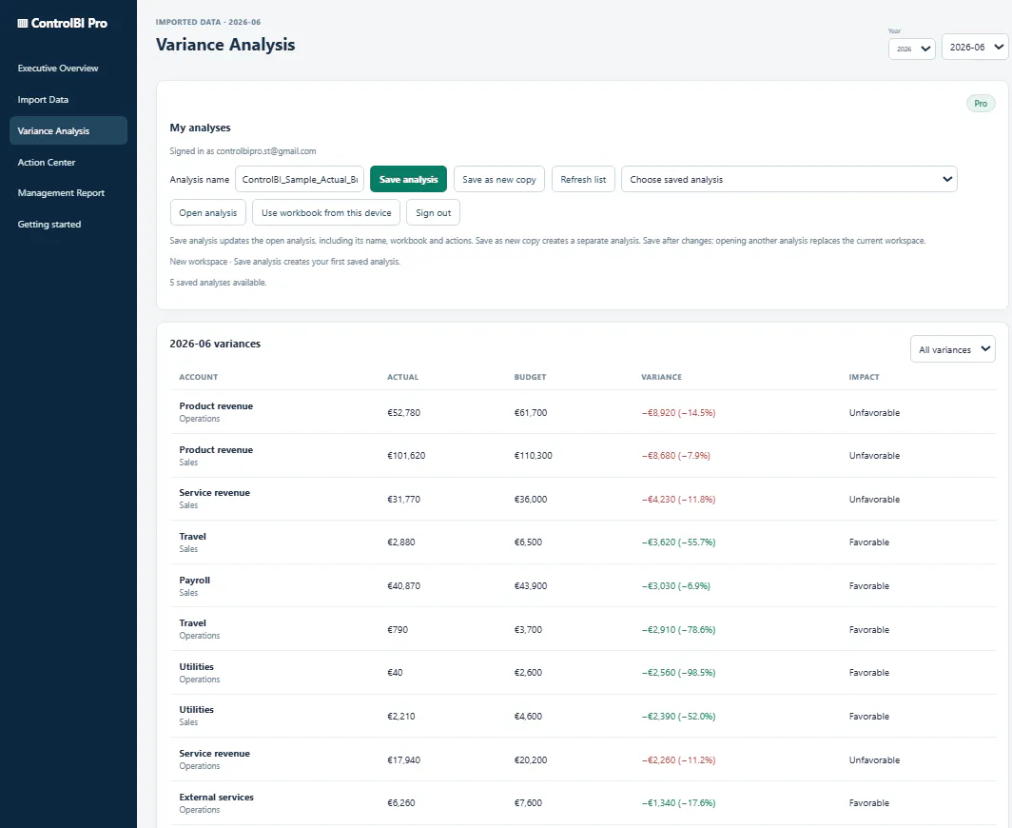The height and width of the screenshot is (828, 1012).
Task: Open Action Center from sidebar
Action: [x=47, y=162]
